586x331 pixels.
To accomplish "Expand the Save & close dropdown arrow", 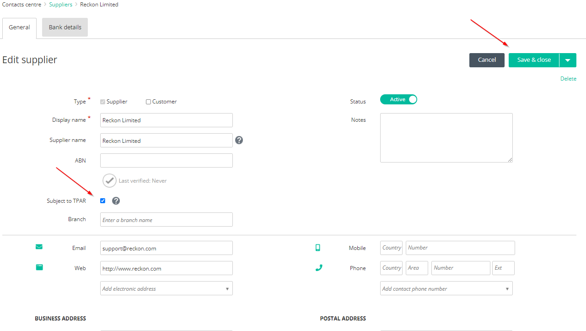I will click(568, 60).
